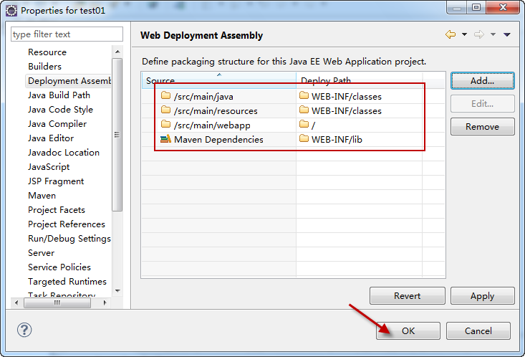Click OK to confirm the properties

click(408, 330)
